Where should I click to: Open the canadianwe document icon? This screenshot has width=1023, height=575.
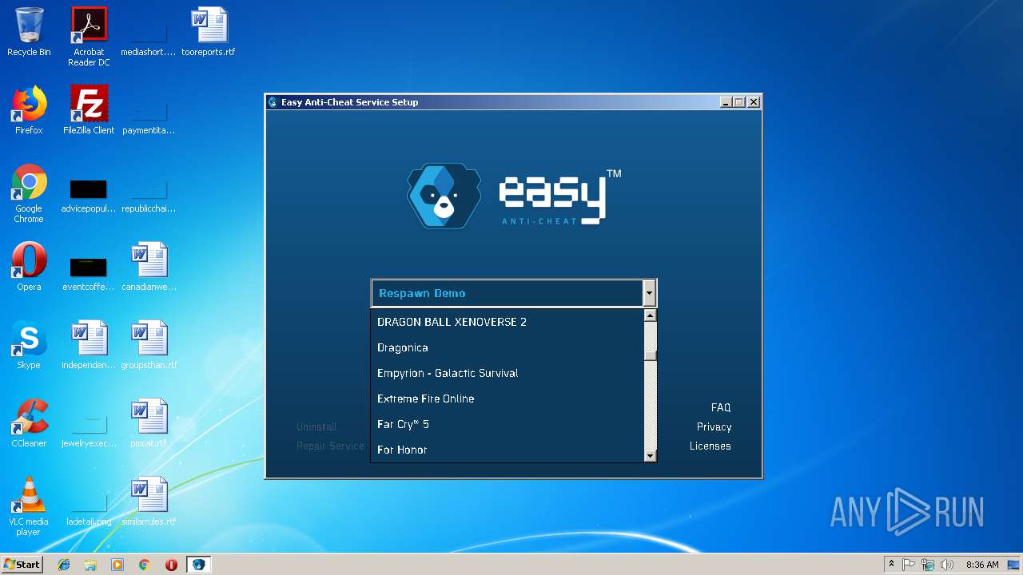[149, 267]
